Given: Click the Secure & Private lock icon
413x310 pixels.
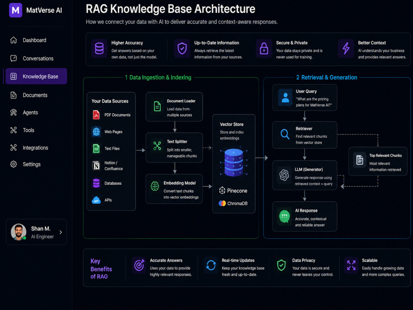Looking at the screenshot, I should click(x=264, y=48).
